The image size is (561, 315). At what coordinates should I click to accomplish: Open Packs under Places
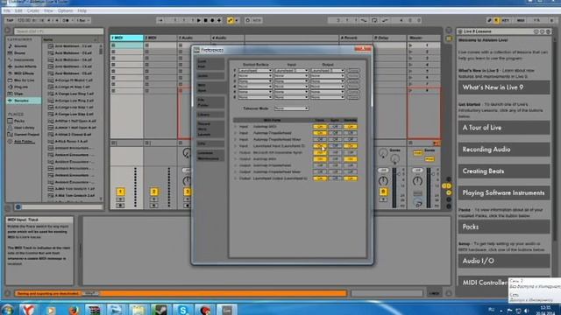(x=19, y=121)
